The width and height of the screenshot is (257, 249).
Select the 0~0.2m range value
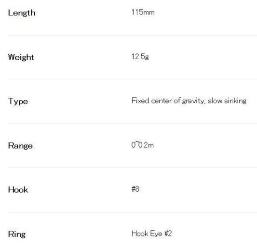point(143,145)
